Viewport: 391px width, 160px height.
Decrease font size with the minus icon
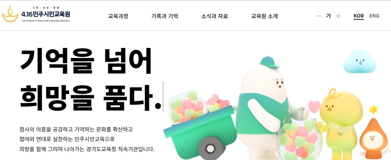click(x=319, y=16)
